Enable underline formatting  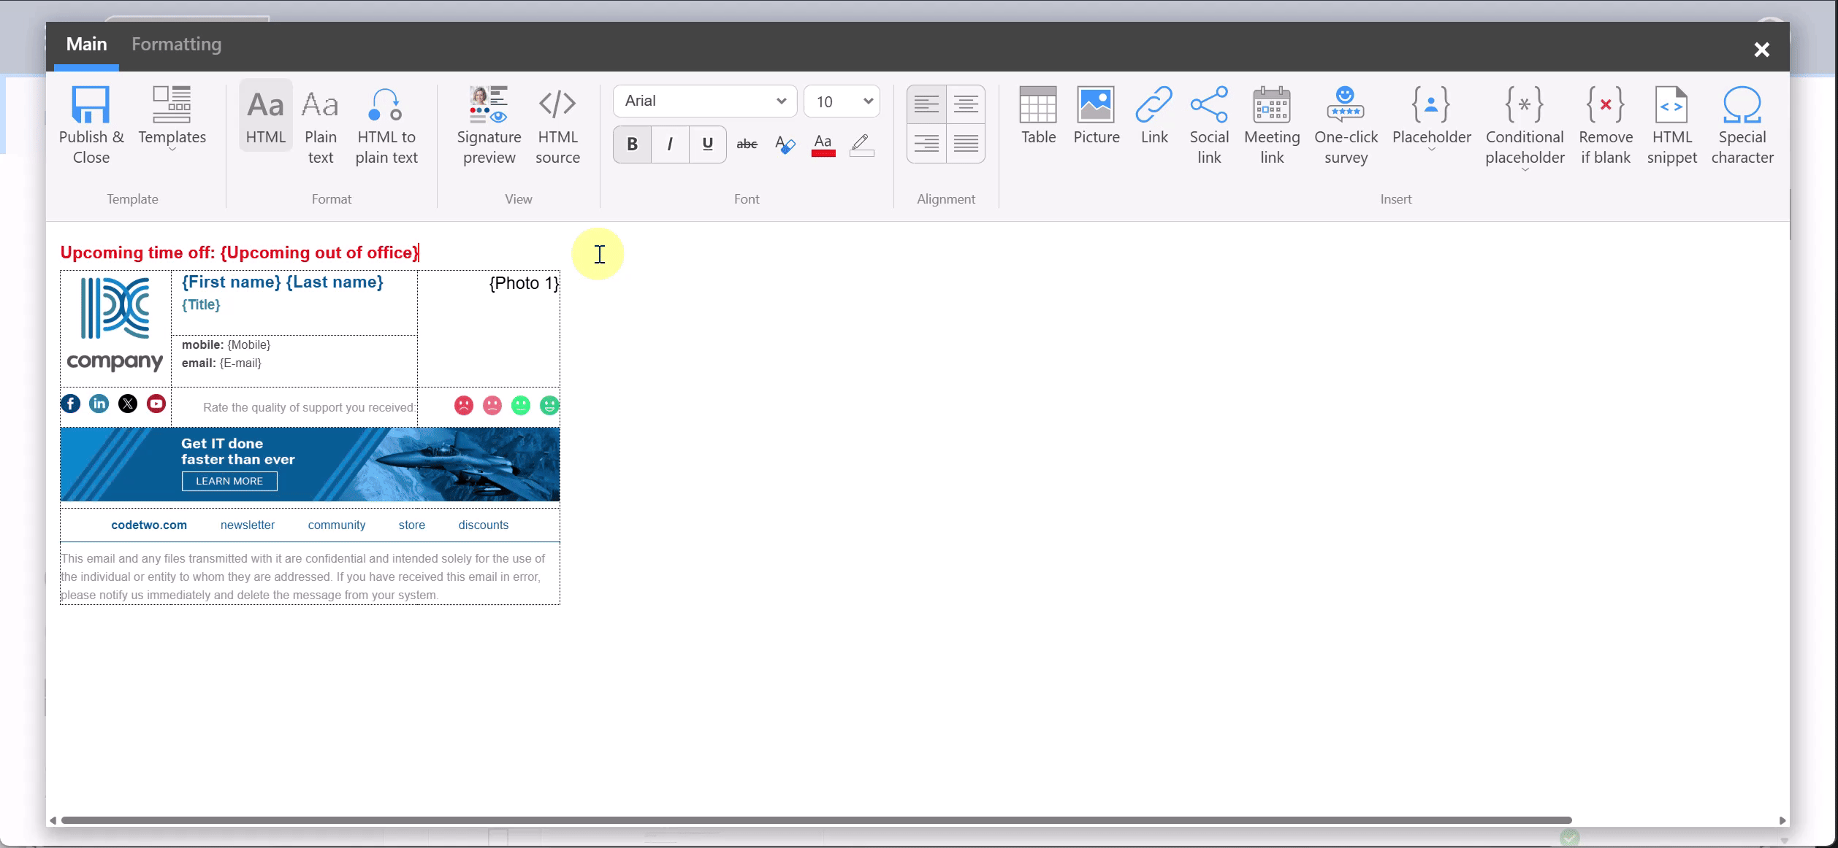click(706, 144)
